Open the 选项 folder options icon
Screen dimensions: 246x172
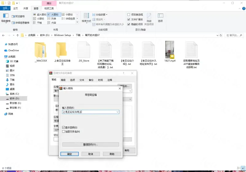click(160, 18)
